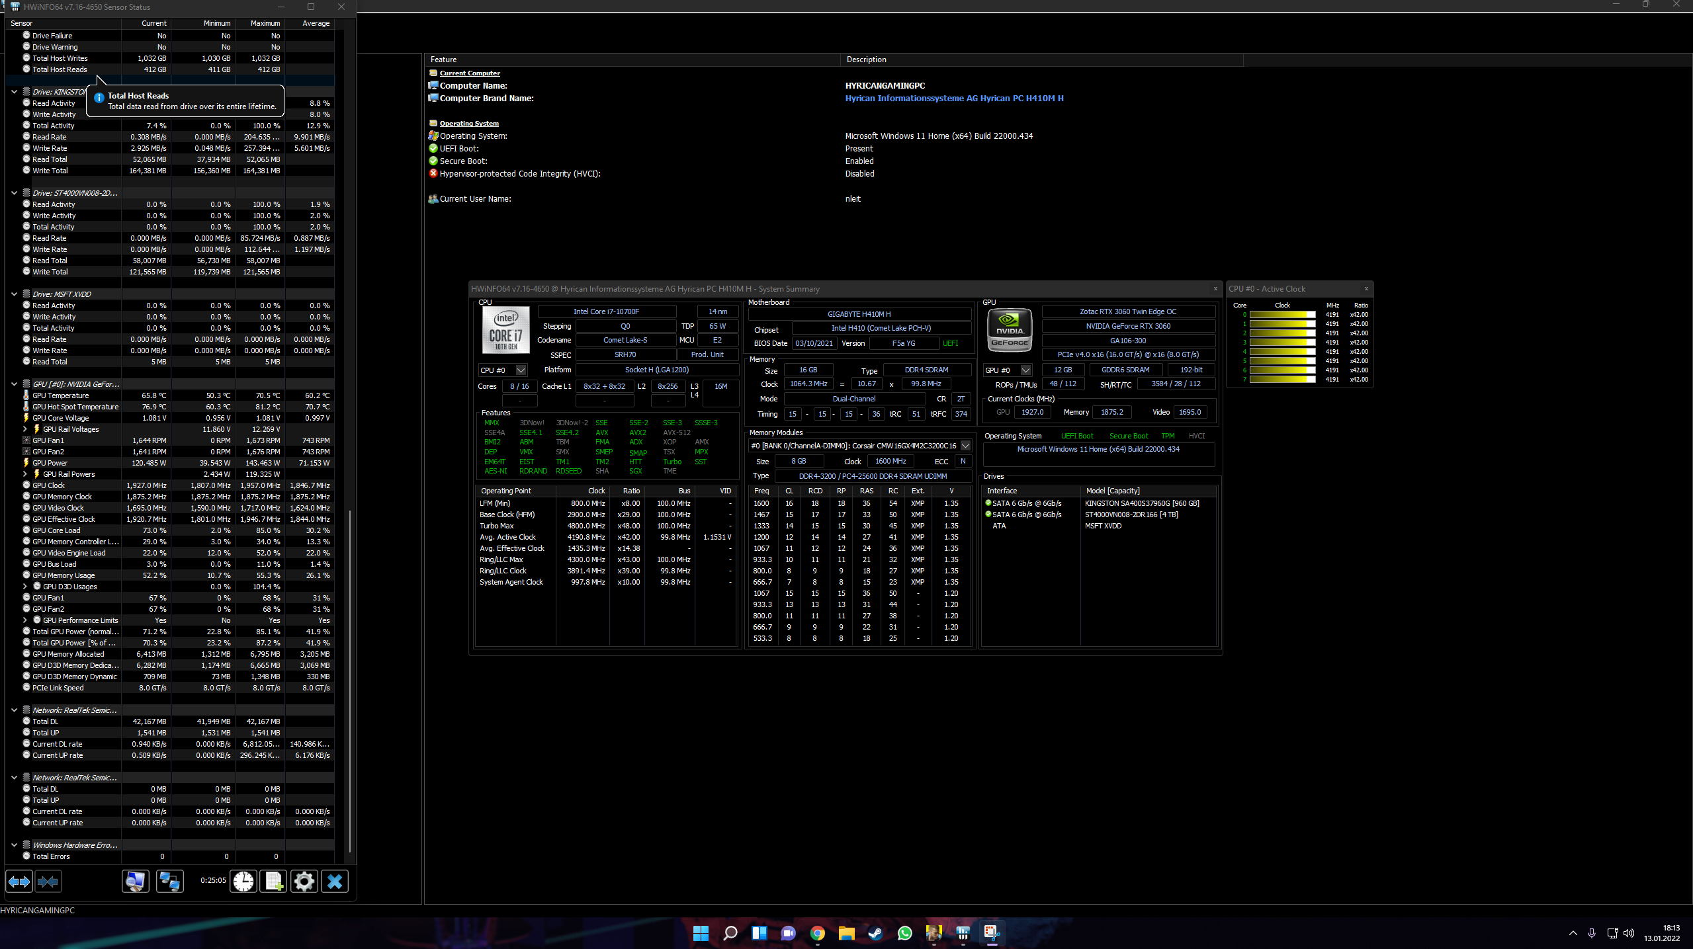This screenshot has height=949, width=1693.
Task: Expand the GPU Performance Limits entry
Action: point(25,620)
